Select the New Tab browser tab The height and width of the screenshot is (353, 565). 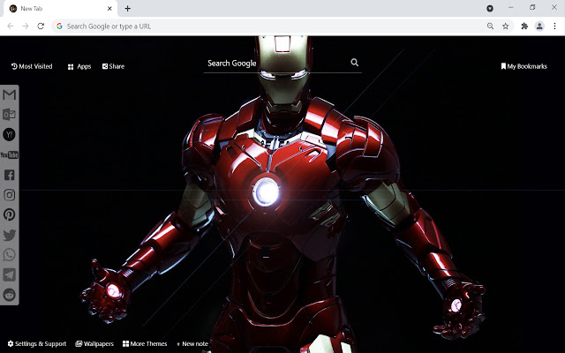click(x=60, y=9)
